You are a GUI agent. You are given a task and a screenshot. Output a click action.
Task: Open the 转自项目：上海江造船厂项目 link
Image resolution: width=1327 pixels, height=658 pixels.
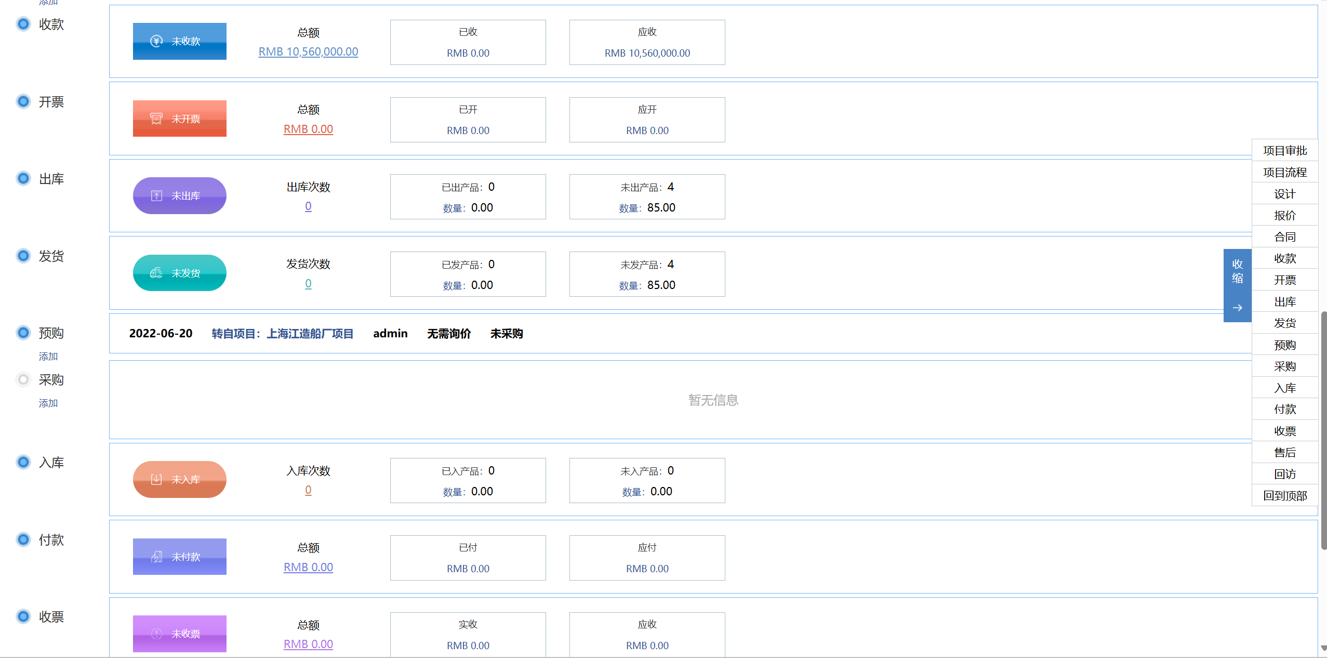coord(283,334)
